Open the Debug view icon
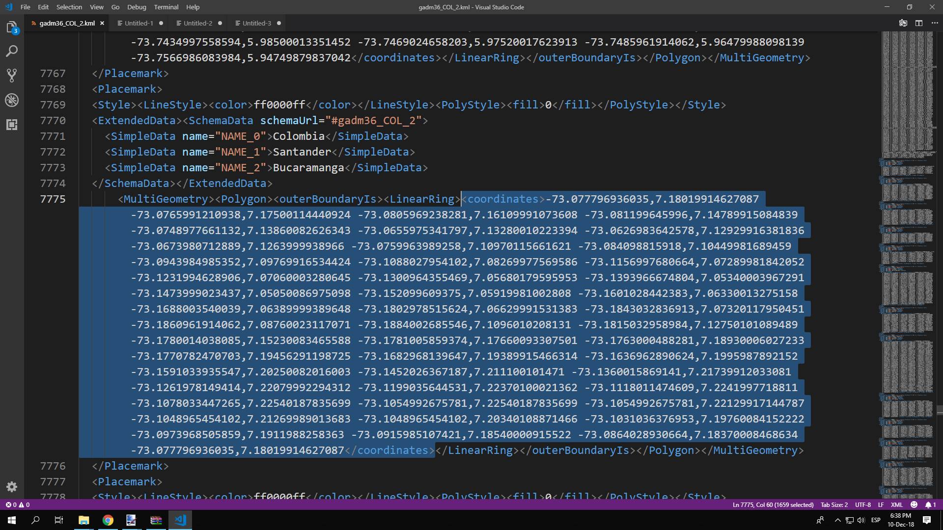 click(x=12, y=100)
